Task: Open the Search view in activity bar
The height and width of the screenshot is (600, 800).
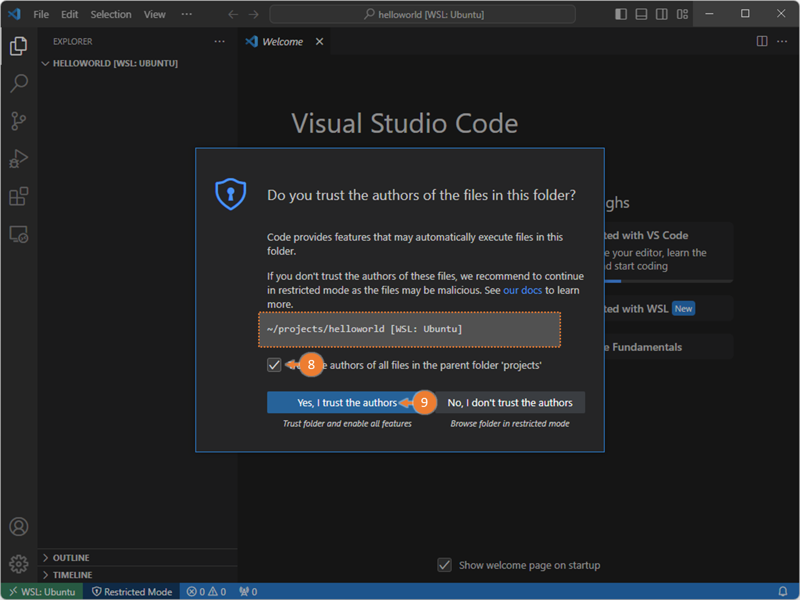Action: (19, 83)
